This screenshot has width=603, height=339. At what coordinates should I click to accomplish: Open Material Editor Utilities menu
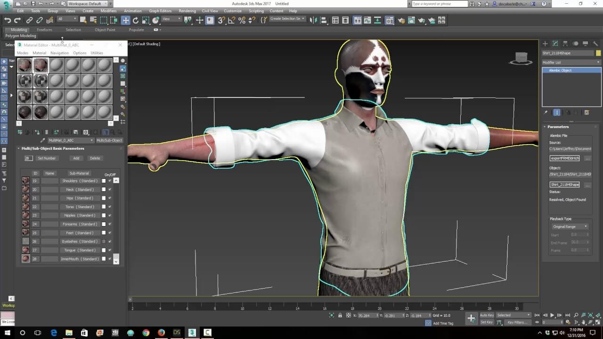[x=97, y=53]
